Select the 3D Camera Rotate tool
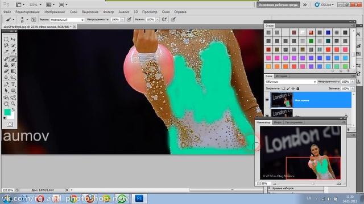 (x=13, y=97)
